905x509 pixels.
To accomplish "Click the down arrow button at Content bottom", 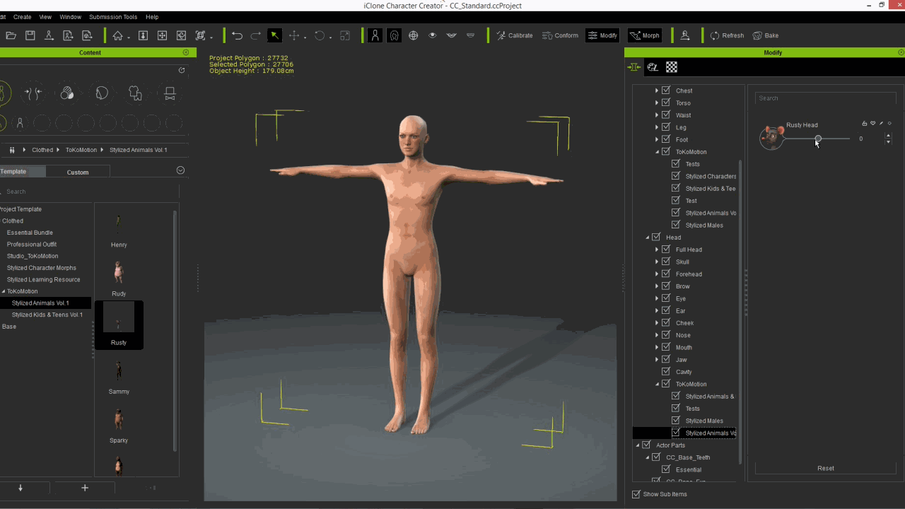I will [x=21, y=488].
